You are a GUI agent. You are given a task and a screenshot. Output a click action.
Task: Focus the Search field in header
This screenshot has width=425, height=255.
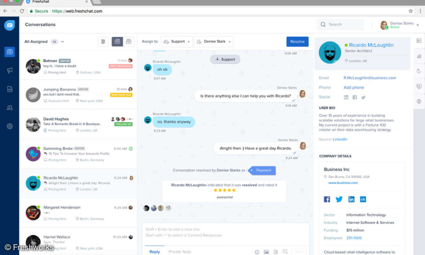[x=340, y=24]
